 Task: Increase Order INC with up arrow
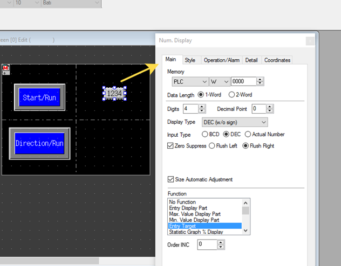220,242
